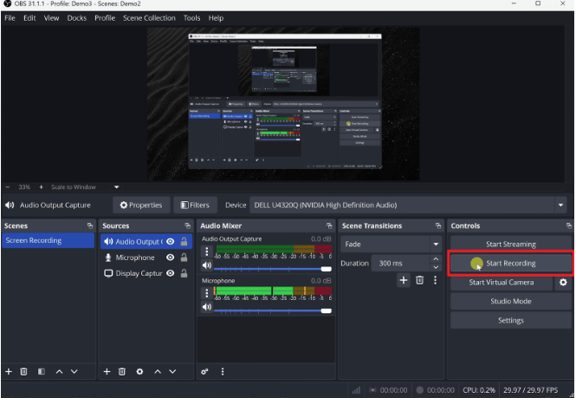This screenshot has width=576, height=398.
Task: Click the Start Recording button
Action: click(x=510, y=264)
